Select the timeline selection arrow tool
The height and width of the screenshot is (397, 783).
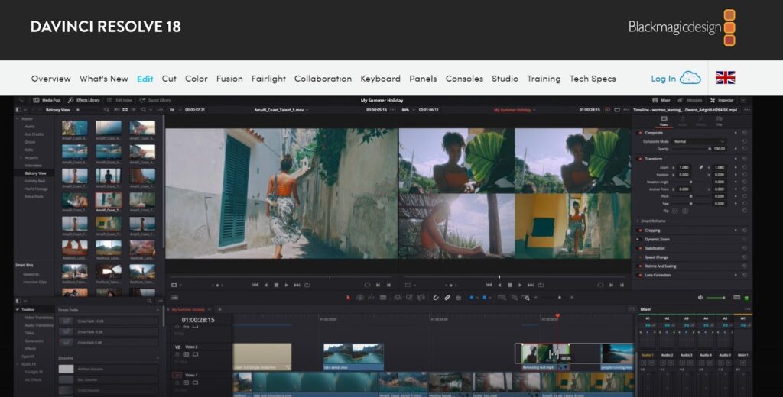point(348,298)
